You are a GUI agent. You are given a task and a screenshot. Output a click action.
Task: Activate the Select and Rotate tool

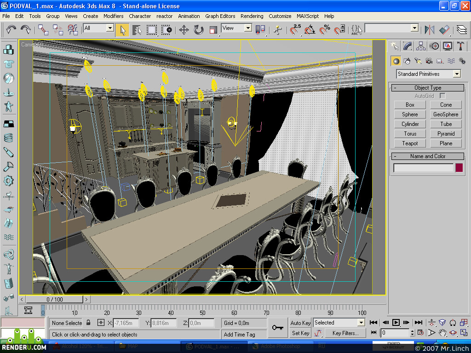tap(199, 30)
